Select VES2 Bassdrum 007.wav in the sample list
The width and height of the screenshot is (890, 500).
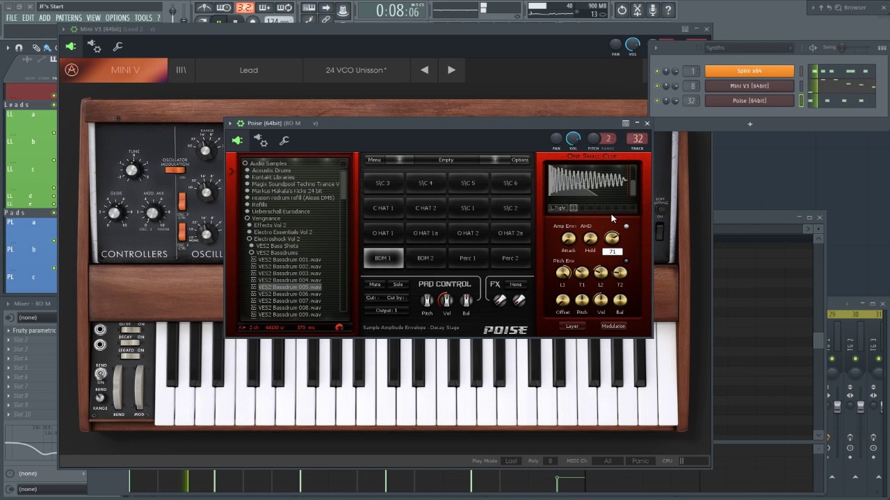click(x=289, y=301)
